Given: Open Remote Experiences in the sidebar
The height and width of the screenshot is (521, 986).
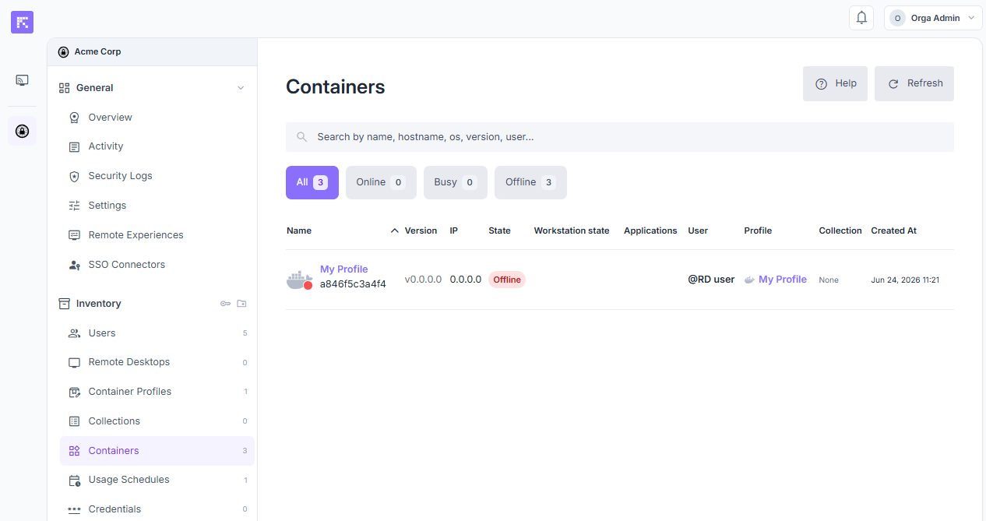Looking at the screenshot, I should pos(157,235).
